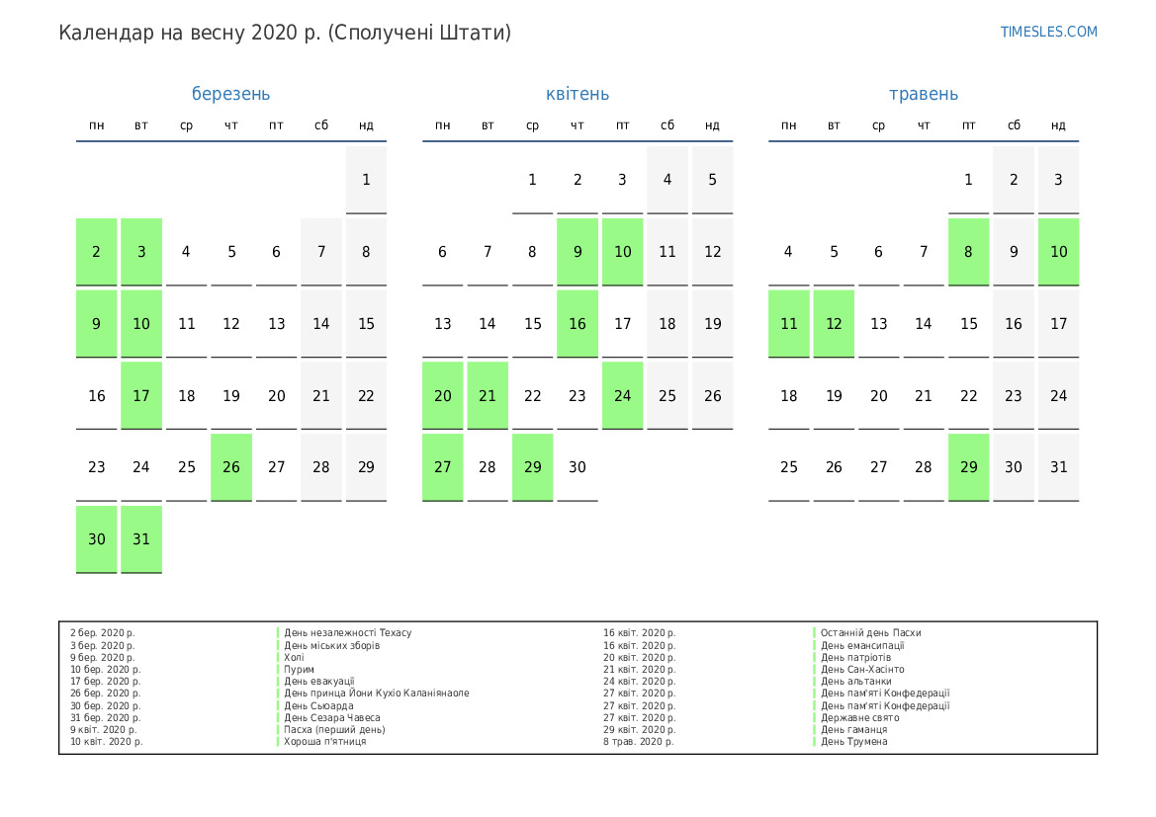Click May 29 highlighted date
1156x817 pixels.
point(968,467)
